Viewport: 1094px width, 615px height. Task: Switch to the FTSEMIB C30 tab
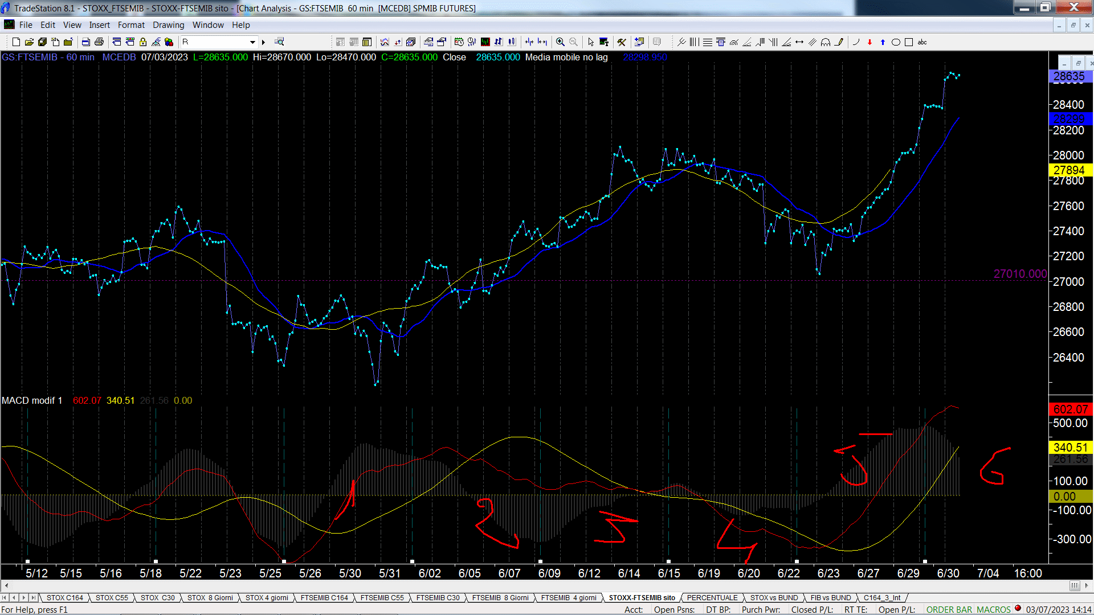pos(438,598)
